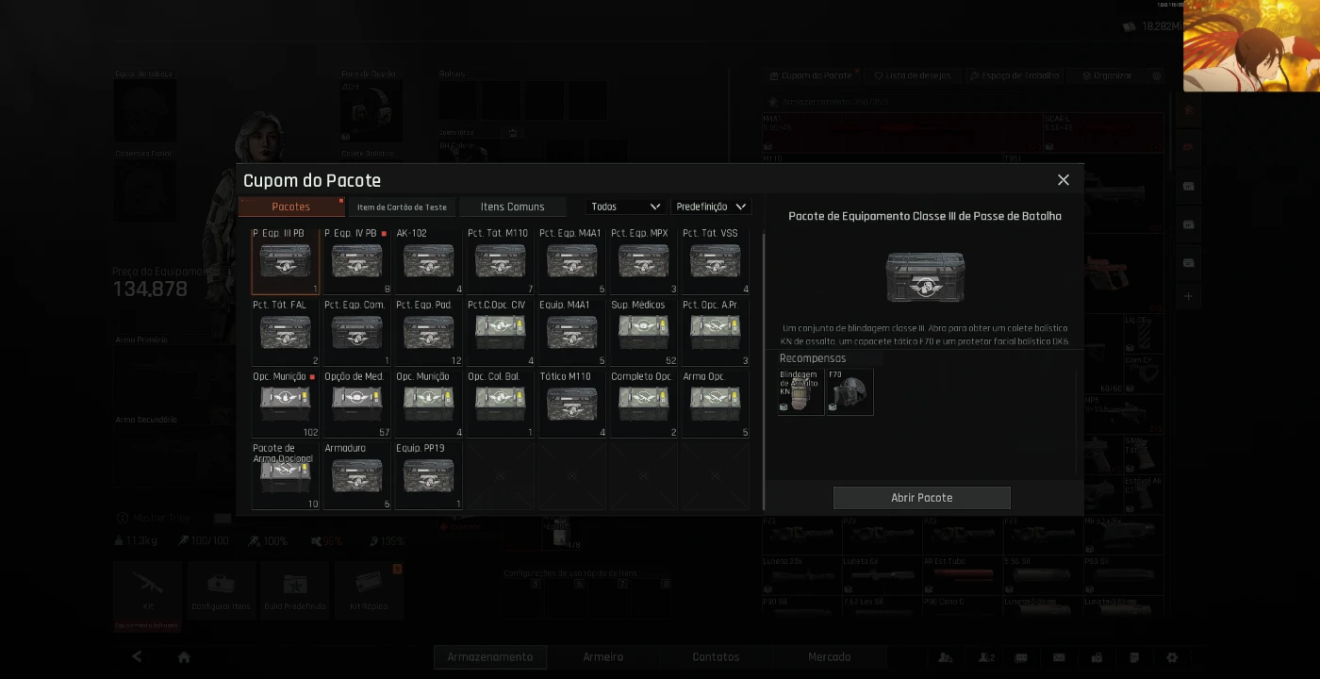
Task: Click the Abrir Pacote button
Action: coord(922,498)
